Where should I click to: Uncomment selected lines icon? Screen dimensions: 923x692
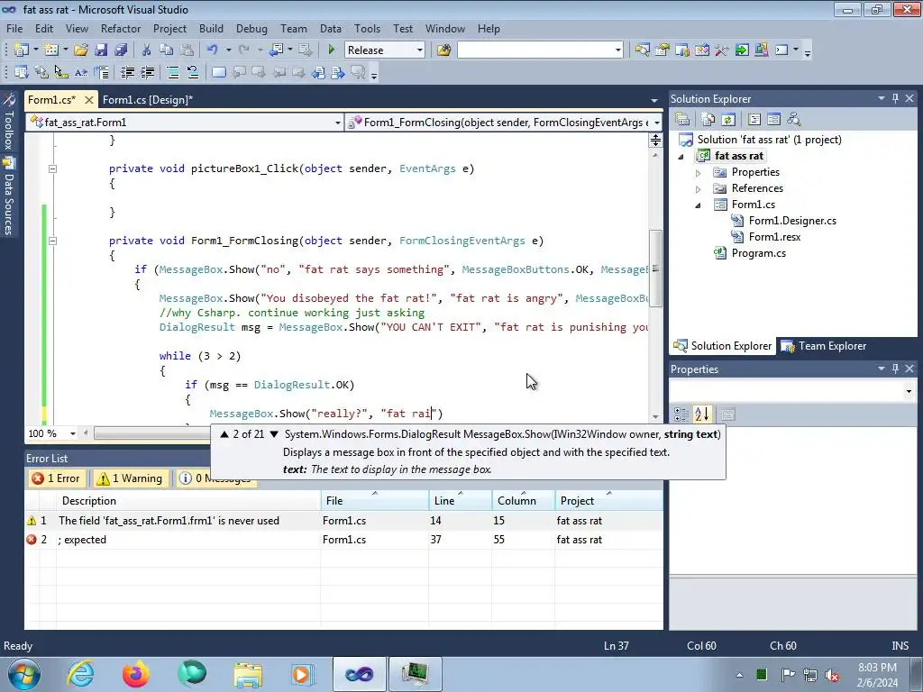pyautogui.click(x=193, y=72)
